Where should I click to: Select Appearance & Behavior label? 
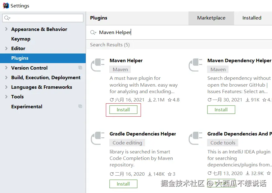(39, 29)
